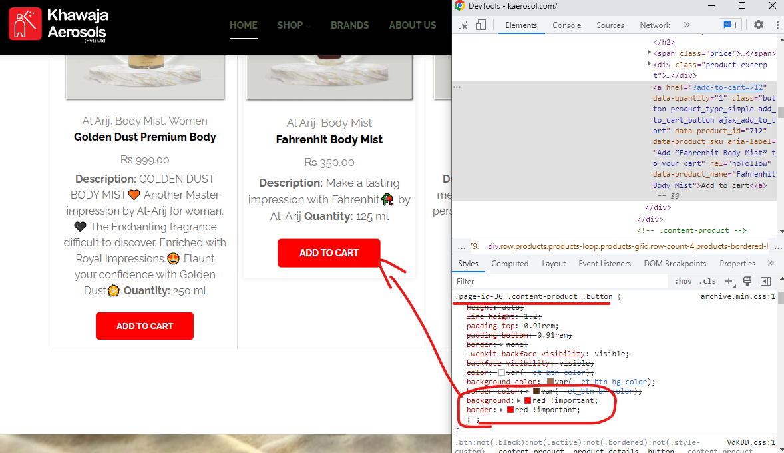Open the VdKBD.css:1 source link

pyautogui.click(x=751, y=442)
